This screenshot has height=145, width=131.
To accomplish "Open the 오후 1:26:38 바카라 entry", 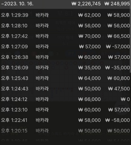I will [65, 57].
